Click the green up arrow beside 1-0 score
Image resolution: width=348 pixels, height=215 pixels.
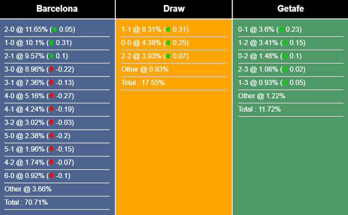click(x=51, y=43)
